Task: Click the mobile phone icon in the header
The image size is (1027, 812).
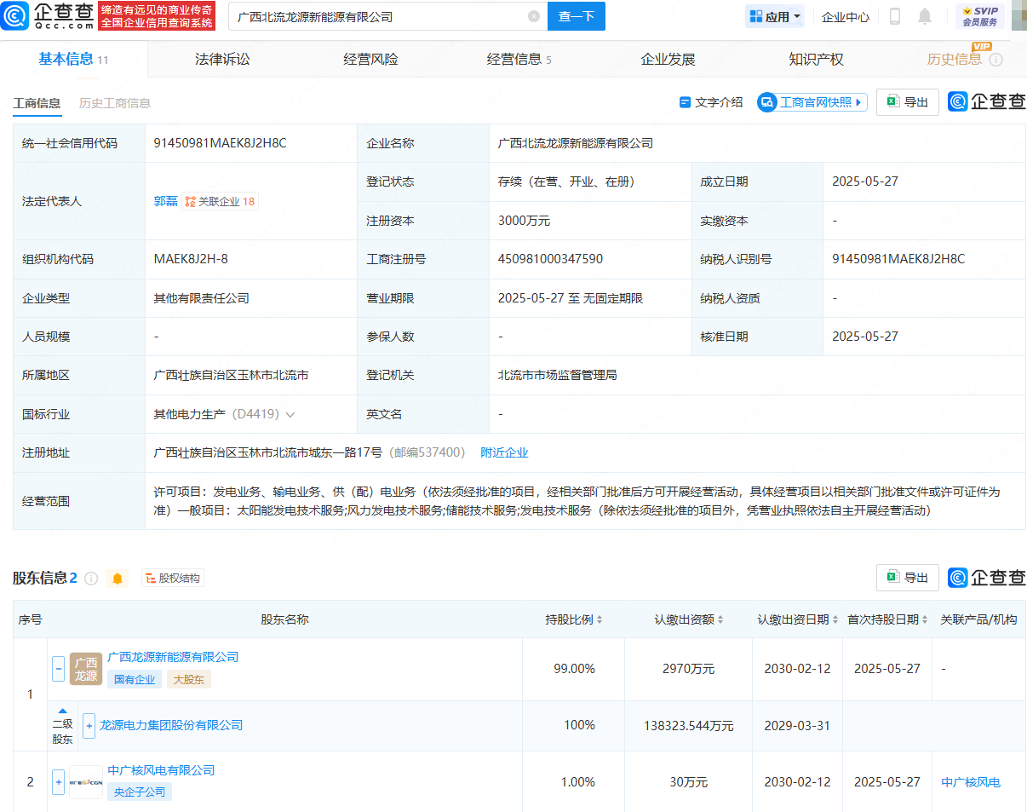Action: click(895, 16)
